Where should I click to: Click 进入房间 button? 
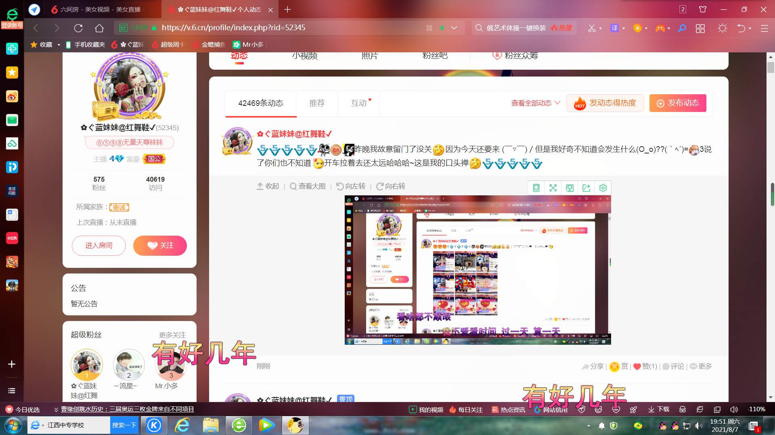(99, 246)
